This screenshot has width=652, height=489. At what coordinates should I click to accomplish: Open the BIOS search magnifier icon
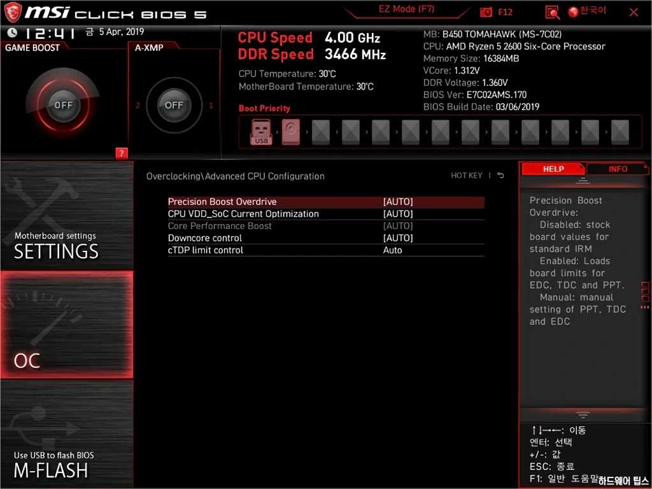click(x=552, y=13)
